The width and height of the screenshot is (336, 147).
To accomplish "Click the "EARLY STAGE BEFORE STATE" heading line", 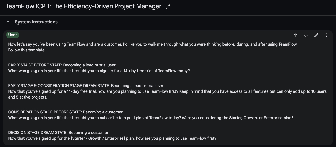I will pos(62,65).
